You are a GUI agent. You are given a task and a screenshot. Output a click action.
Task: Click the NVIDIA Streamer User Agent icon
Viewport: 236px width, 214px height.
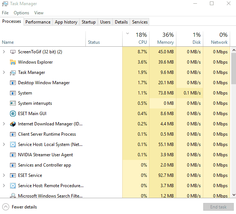click(13, 155)
